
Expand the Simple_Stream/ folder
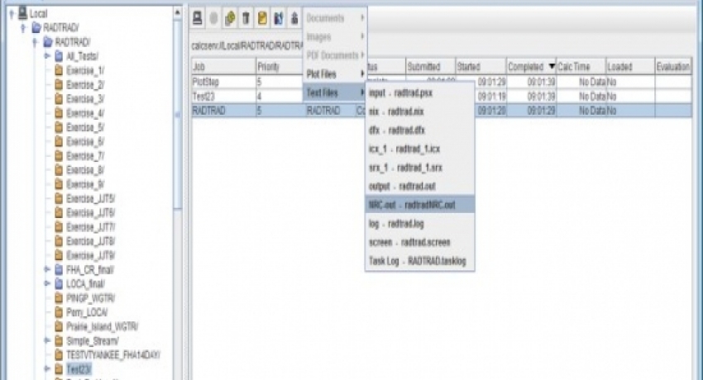(47, 340)
